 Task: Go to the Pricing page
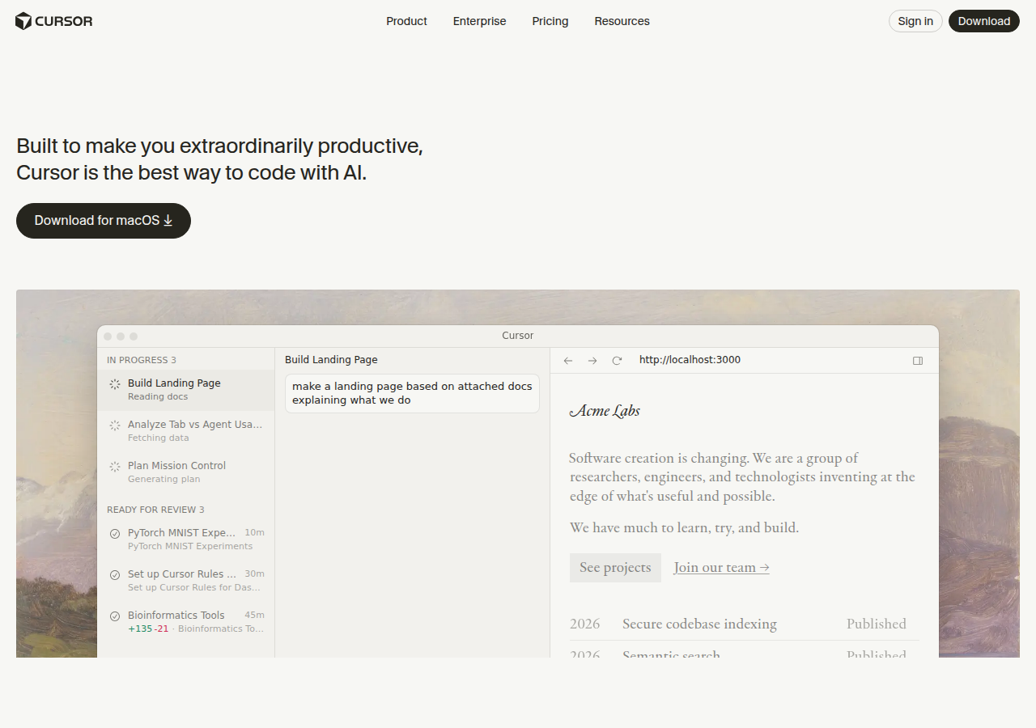pos(550,21)
